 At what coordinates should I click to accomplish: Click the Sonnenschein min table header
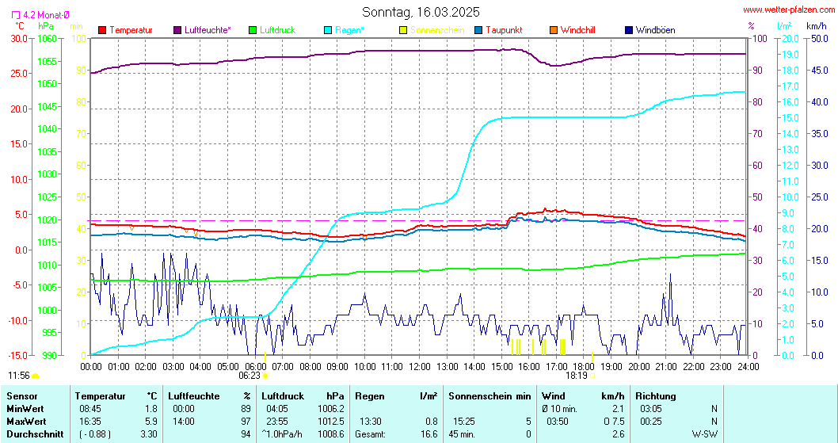489,396
